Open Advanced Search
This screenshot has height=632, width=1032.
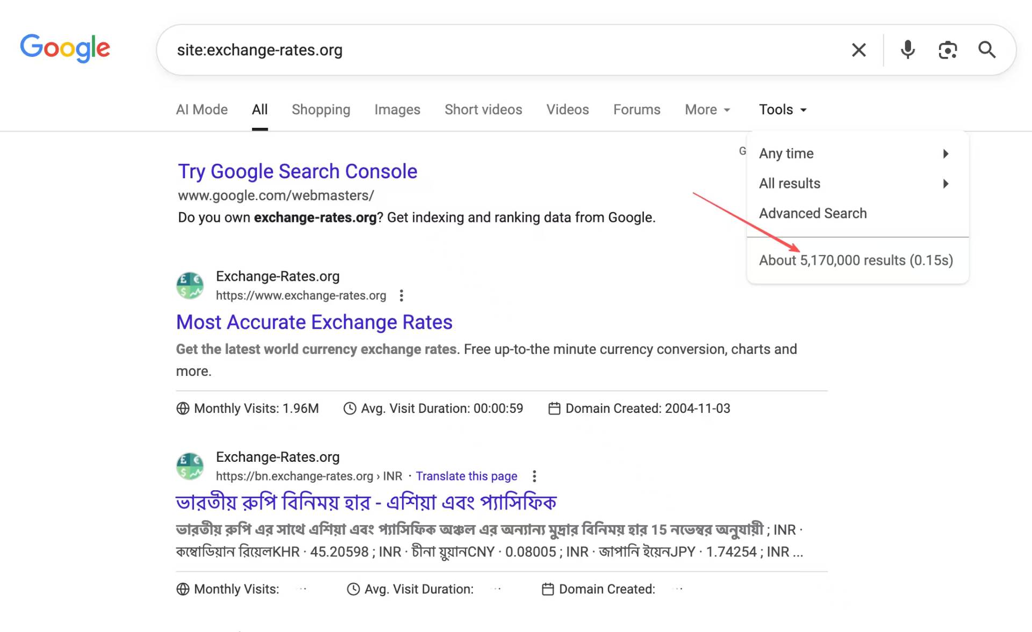[x=813, y=214]
